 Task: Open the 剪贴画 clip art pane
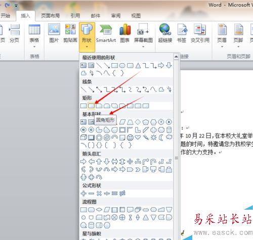(70, 33)
